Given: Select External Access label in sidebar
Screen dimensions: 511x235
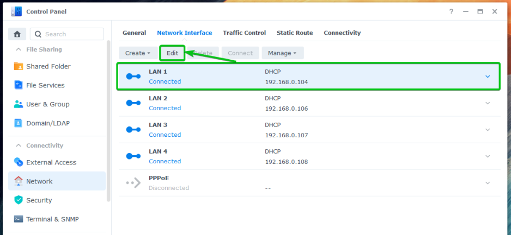Looking at the screenshot, I should pos(51,162).
